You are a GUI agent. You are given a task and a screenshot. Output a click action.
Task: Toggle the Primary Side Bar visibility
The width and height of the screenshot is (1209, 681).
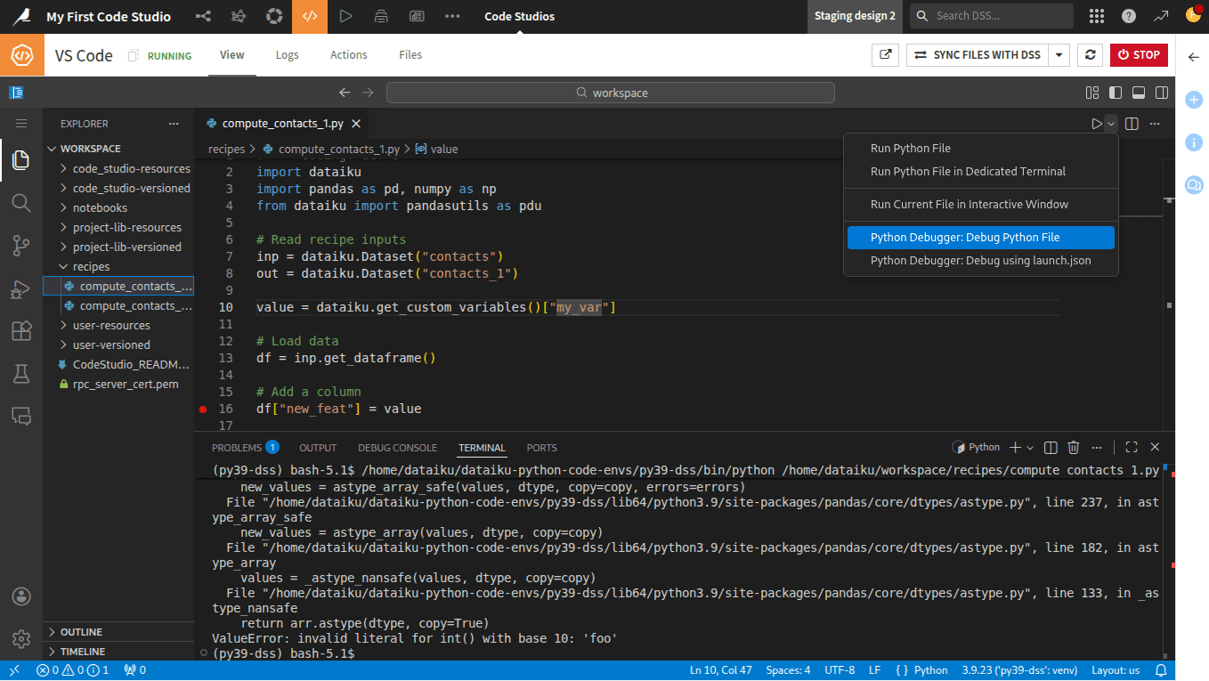(x=1116, y=92)
